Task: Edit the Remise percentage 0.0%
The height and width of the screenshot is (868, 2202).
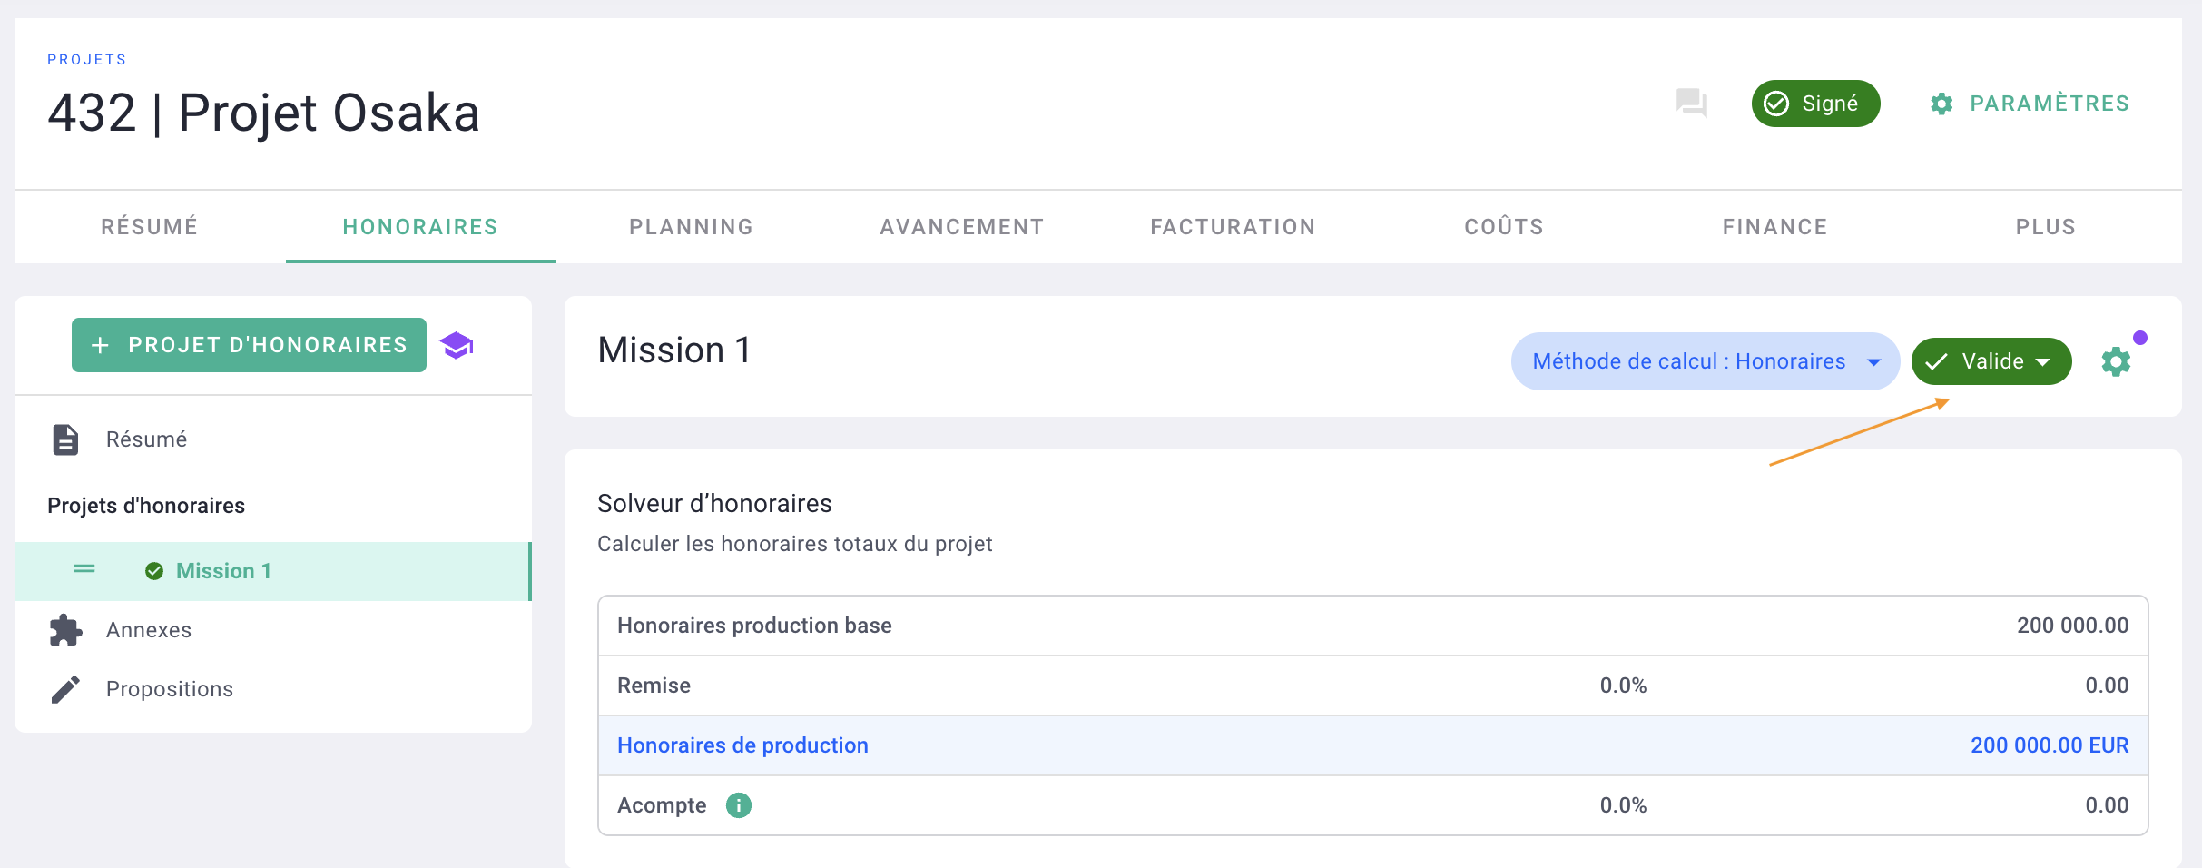Action: click(x=1623, y=686)
